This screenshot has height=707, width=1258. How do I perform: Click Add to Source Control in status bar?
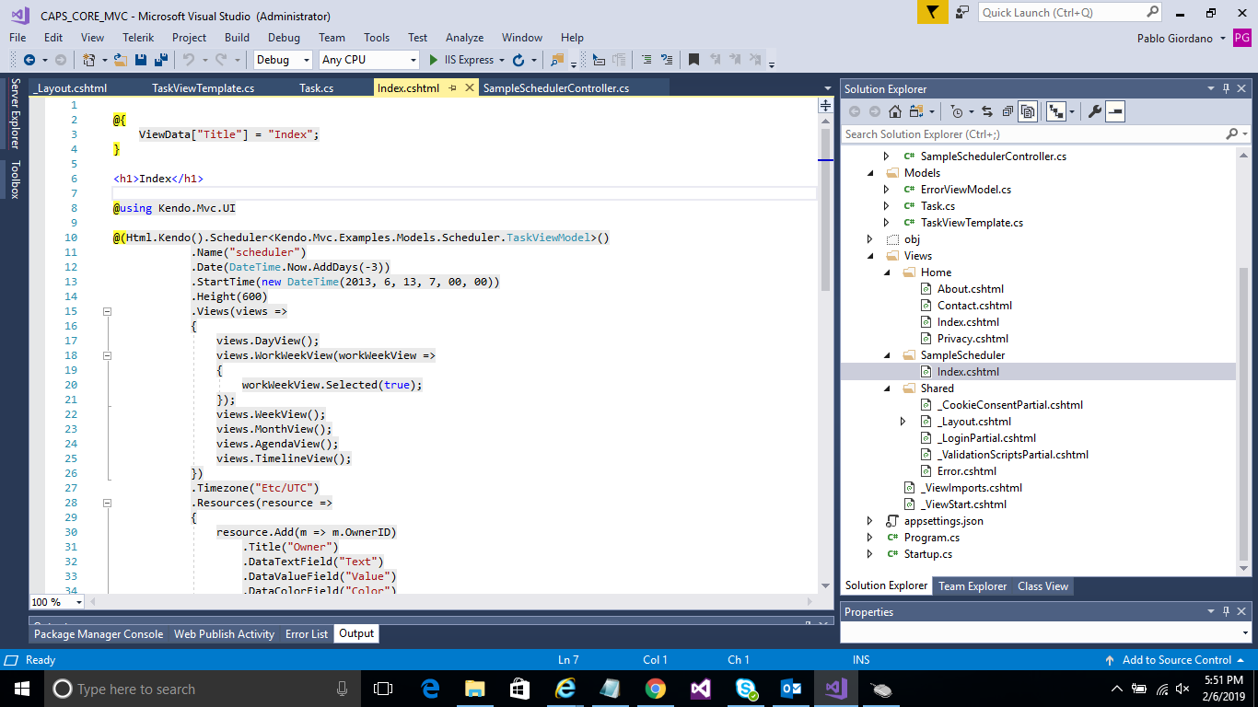coord(1175,660)
